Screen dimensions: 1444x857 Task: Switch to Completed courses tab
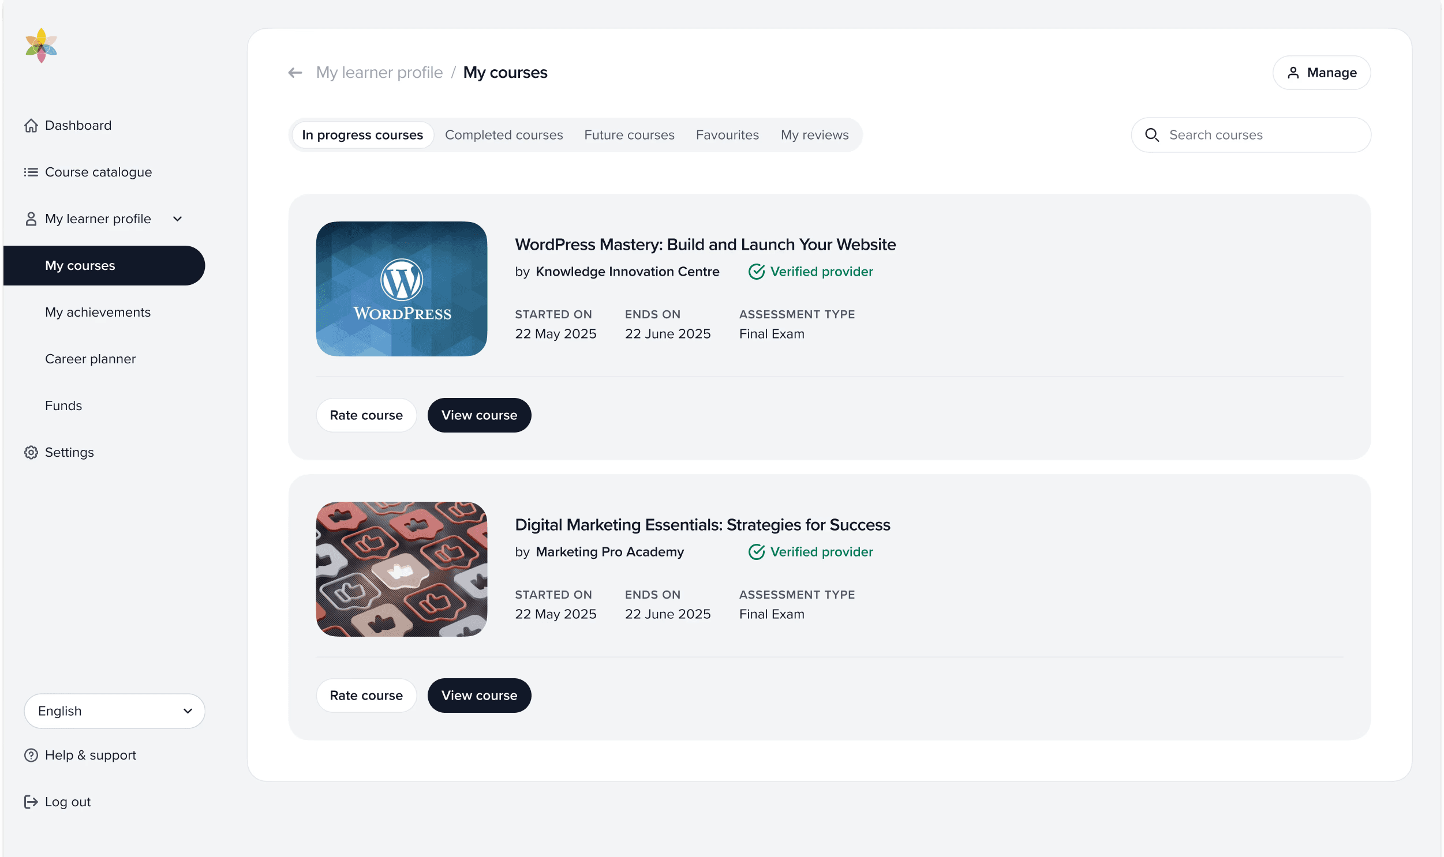coord(503,135)
